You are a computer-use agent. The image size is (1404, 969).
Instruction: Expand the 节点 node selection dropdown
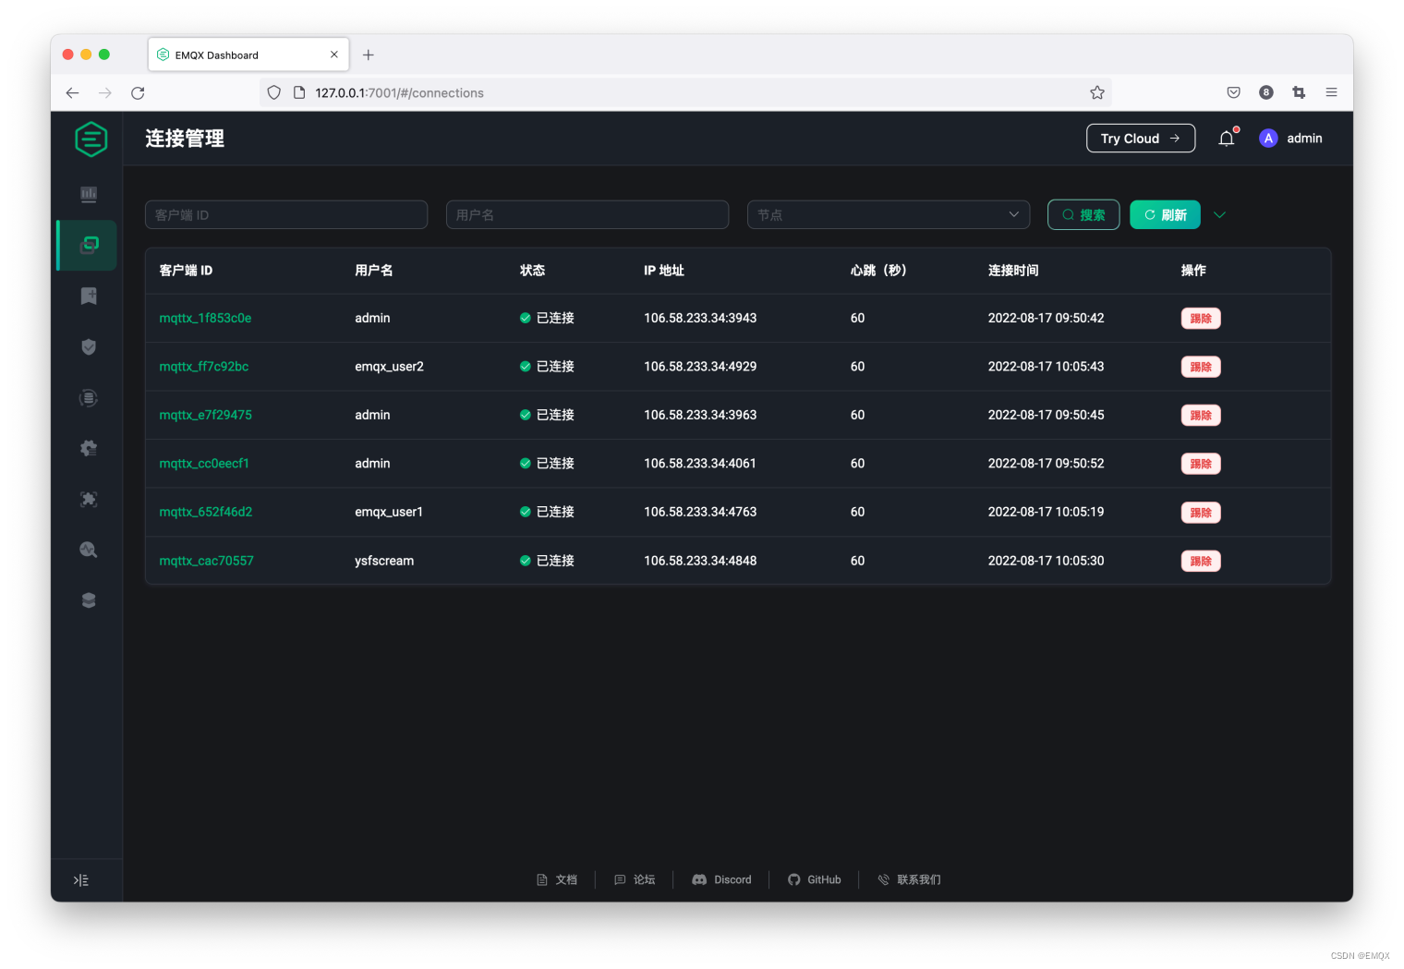click(888, 214)
